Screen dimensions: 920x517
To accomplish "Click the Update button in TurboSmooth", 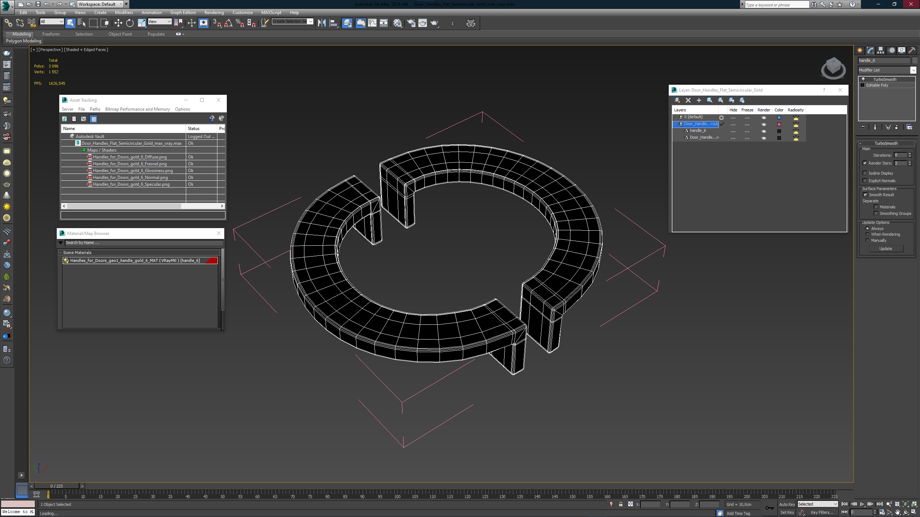I will pyautogui.click(x=885, y=249).
